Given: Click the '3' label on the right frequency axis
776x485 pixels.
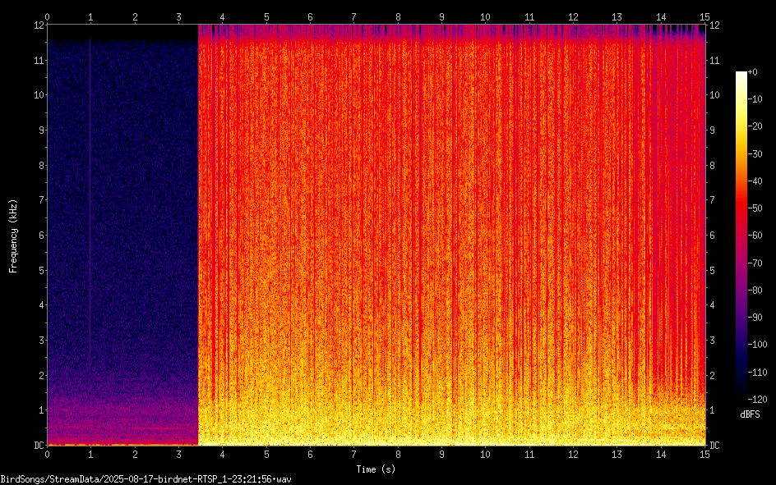Looking at the screenshot, I should tap(713, 341).
